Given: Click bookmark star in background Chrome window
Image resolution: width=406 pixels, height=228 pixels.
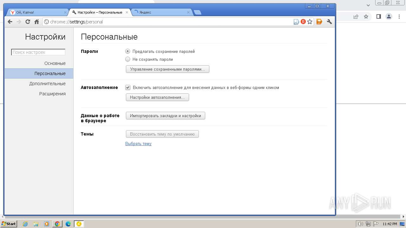Looking at the screenshot, I should (366, 16).
